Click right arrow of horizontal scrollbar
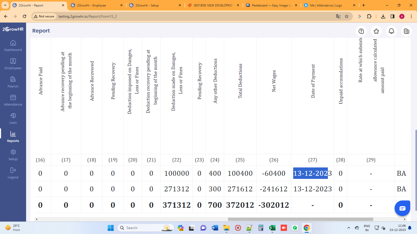The width and height of the screenshot is (417, 234). (404, 219)
